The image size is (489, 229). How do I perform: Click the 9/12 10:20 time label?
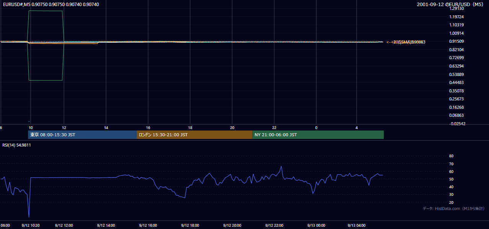[31, 225]
